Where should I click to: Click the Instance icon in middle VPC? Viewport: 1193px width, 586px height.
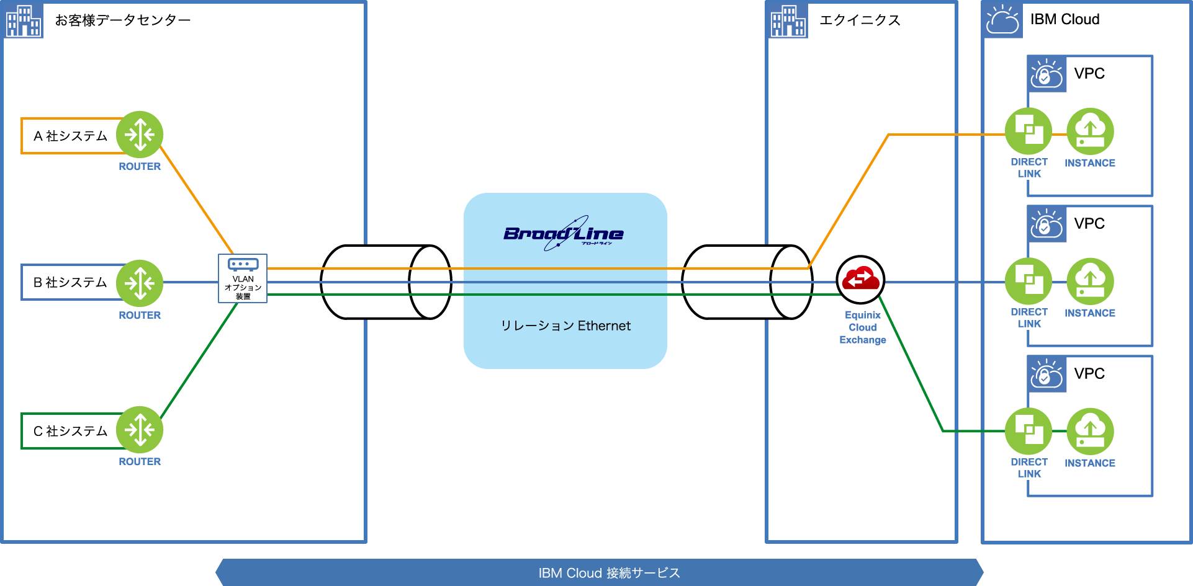click(1090, 282)
